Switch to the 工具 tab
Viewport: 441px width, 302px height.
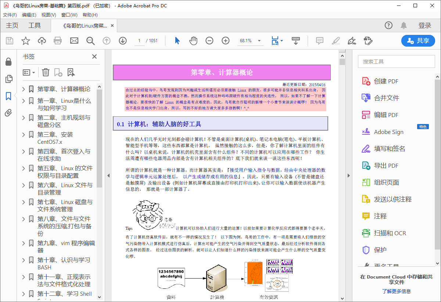pos(35,25)
